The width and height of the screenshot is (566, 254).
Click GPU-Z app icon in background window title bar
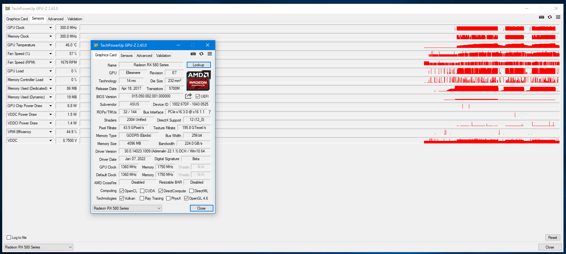point(8,8)
